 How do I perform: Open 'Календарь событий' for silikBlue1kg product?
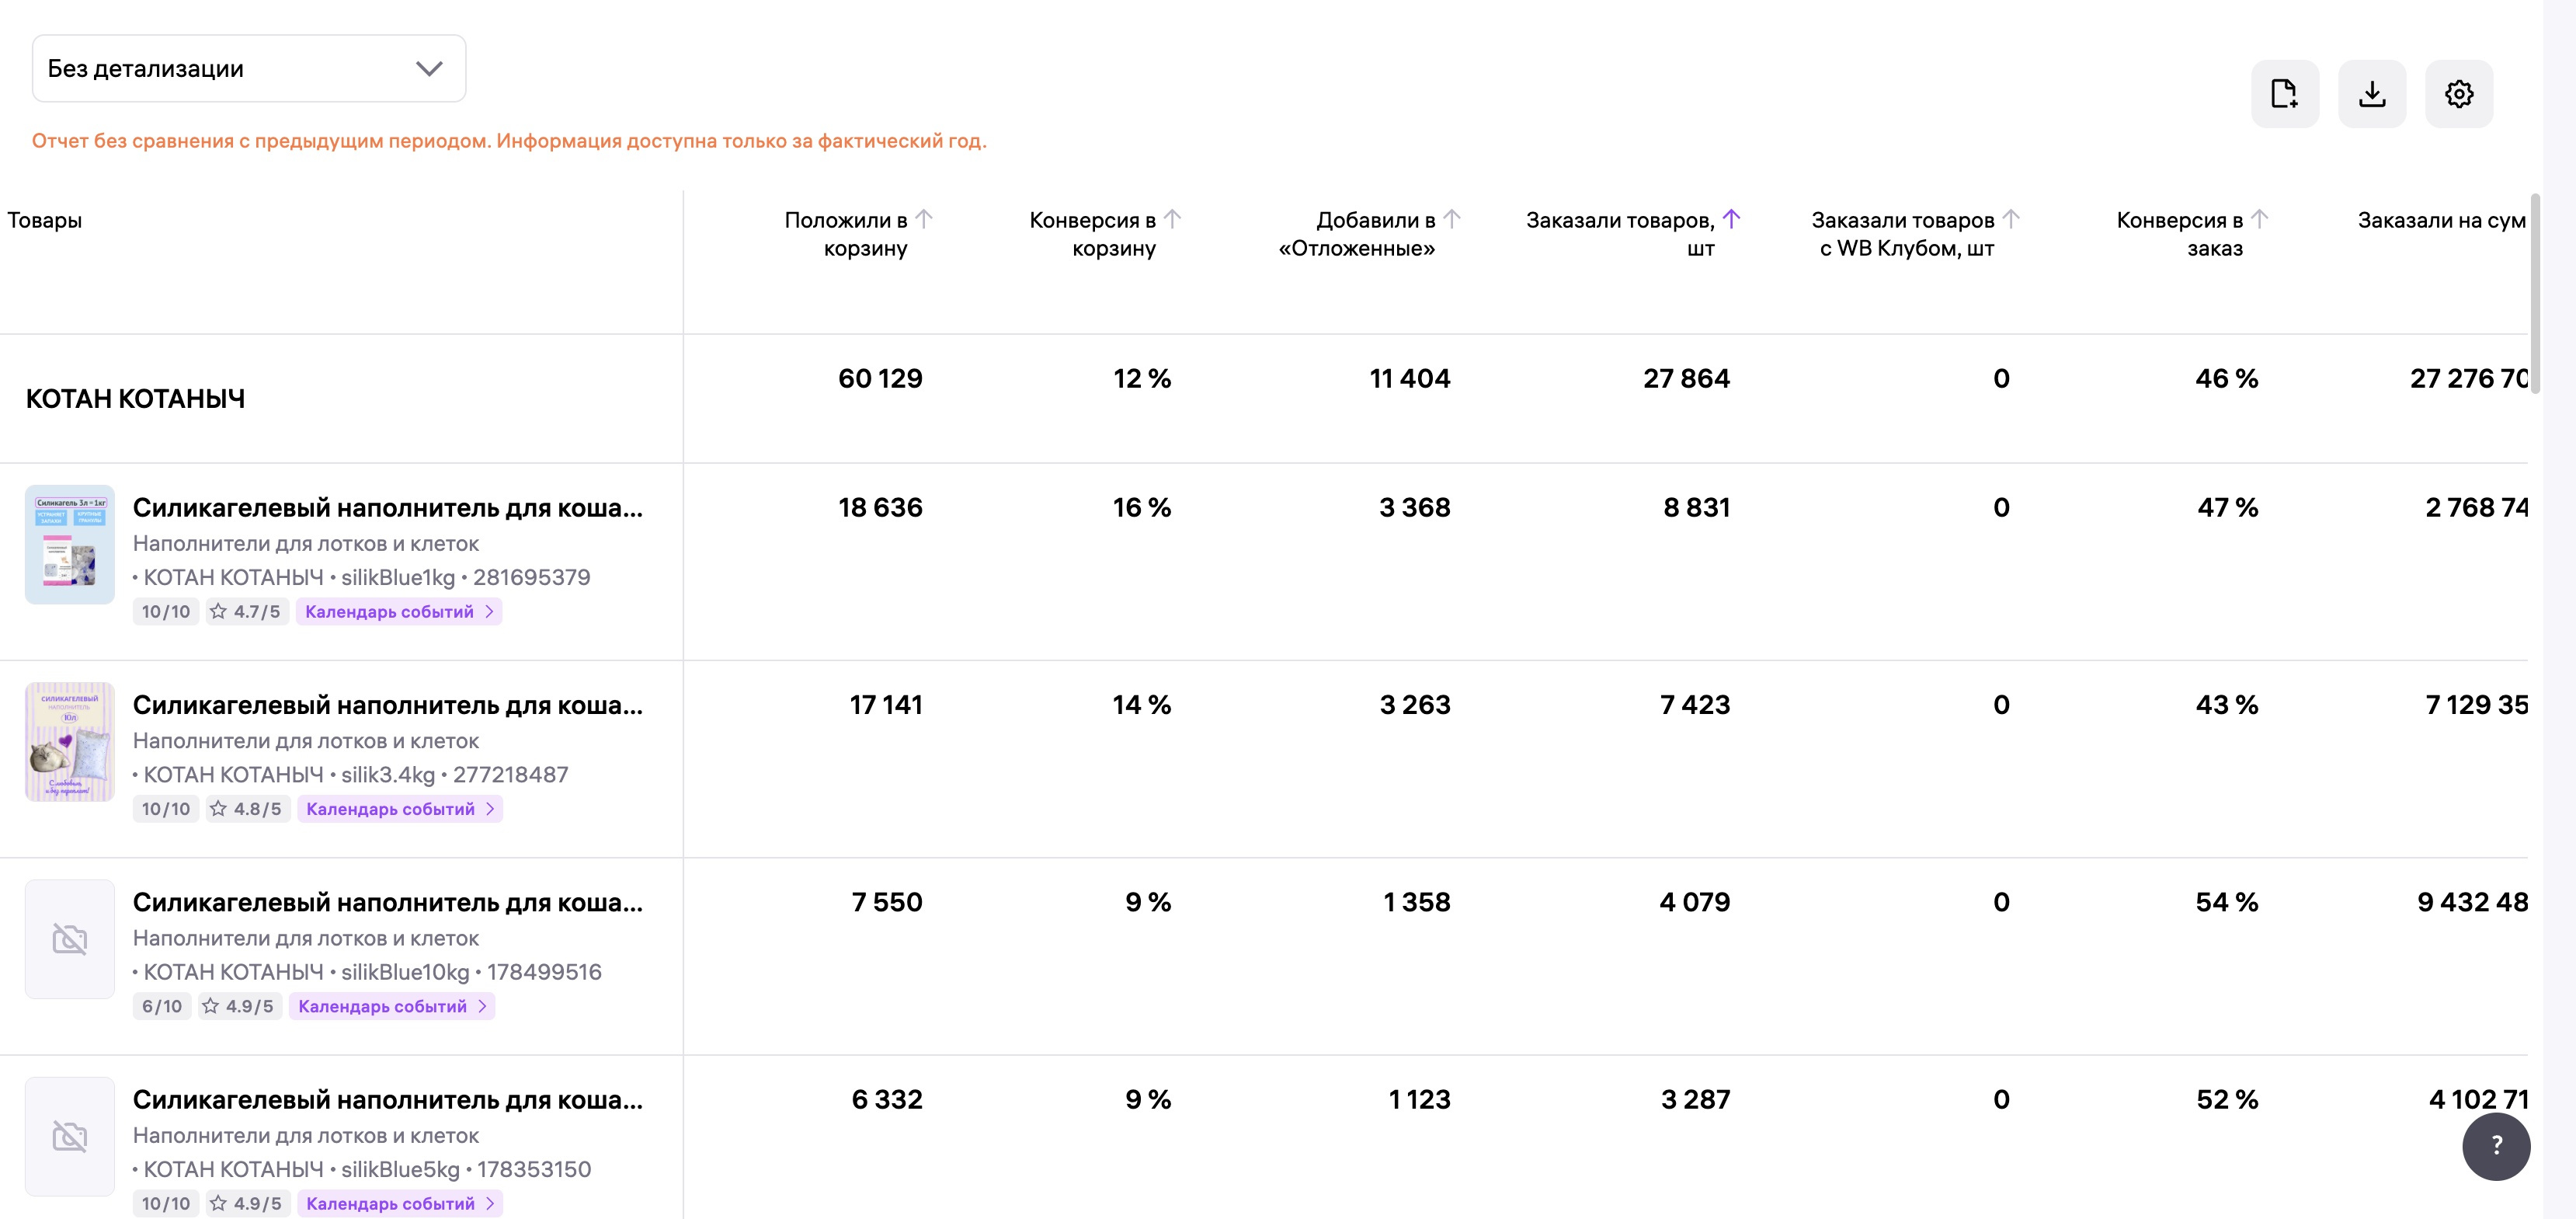pyautogui.click(x=398, y=611)
